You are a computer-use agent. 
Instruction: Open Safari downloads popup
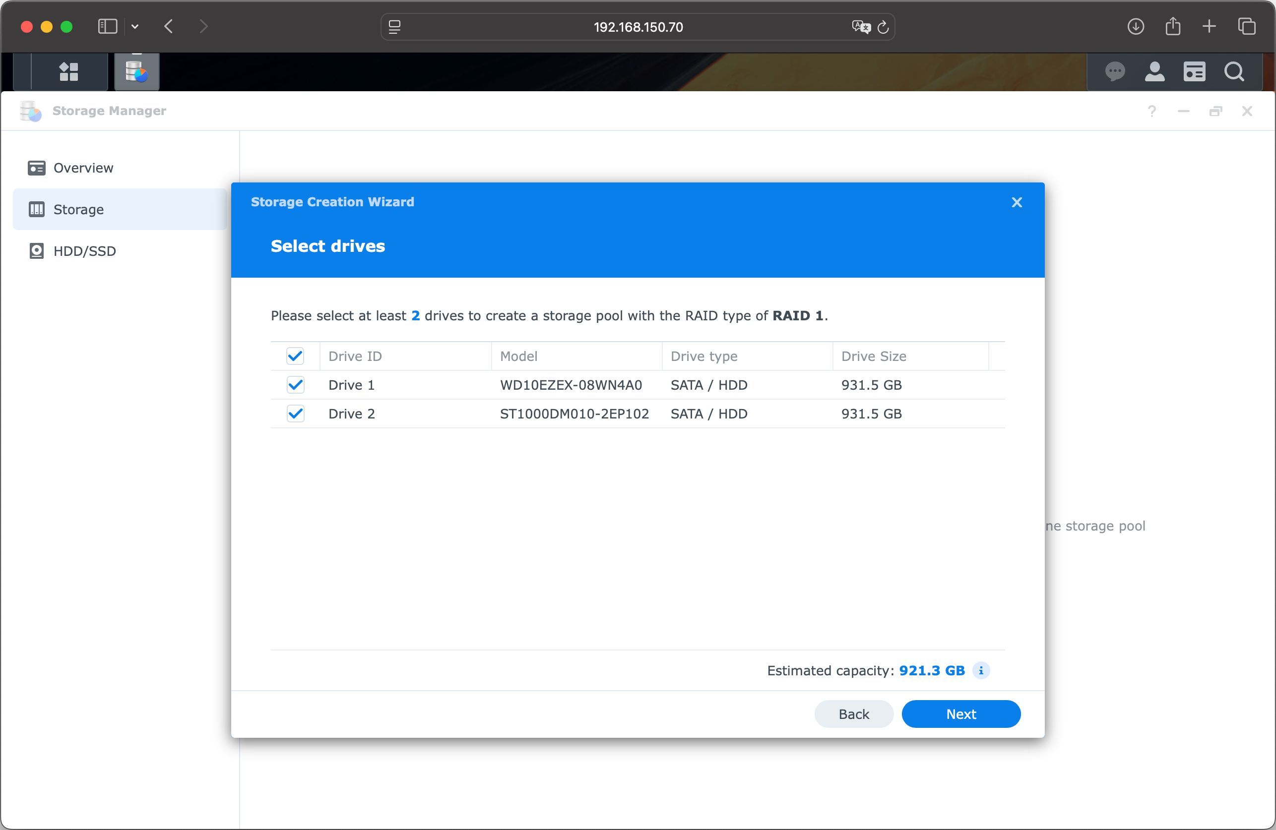point(1135,27)
